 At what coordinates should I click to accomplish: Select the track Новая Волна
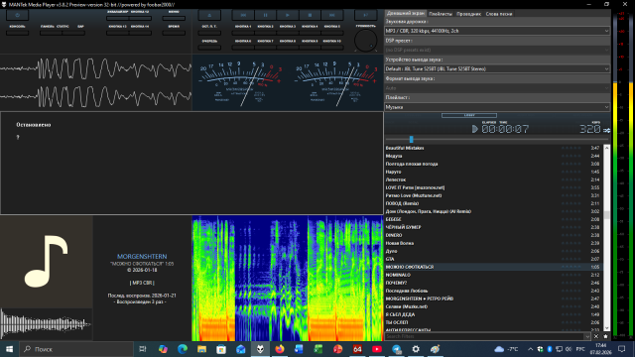pyautogui.click(x=493, y=243)
